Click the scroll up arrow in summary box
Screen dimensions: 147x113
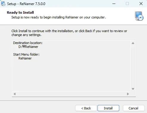(133, 43)
